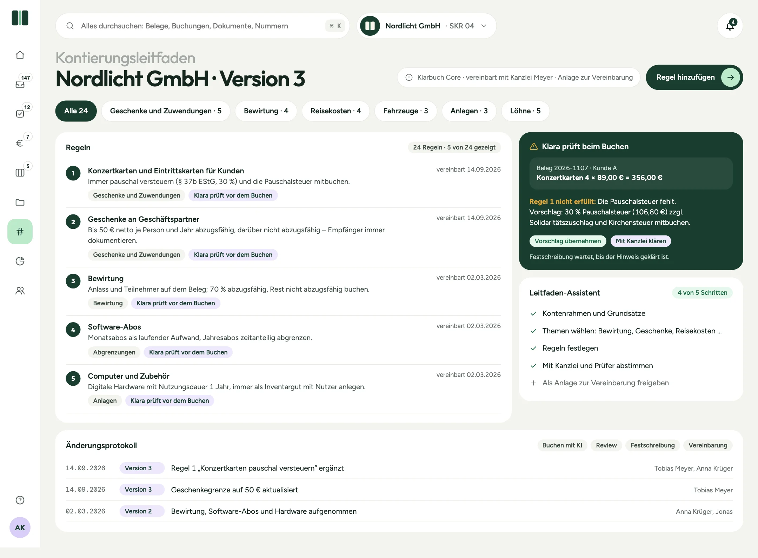Open log entry Geschenkegrenze auf 50 € aktualisiert
758x558 pixels.
pos(234,490)
